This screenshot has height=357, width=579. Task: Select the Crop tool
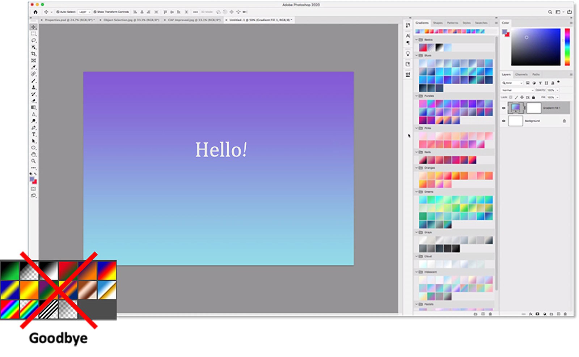[x=34, y=54]
